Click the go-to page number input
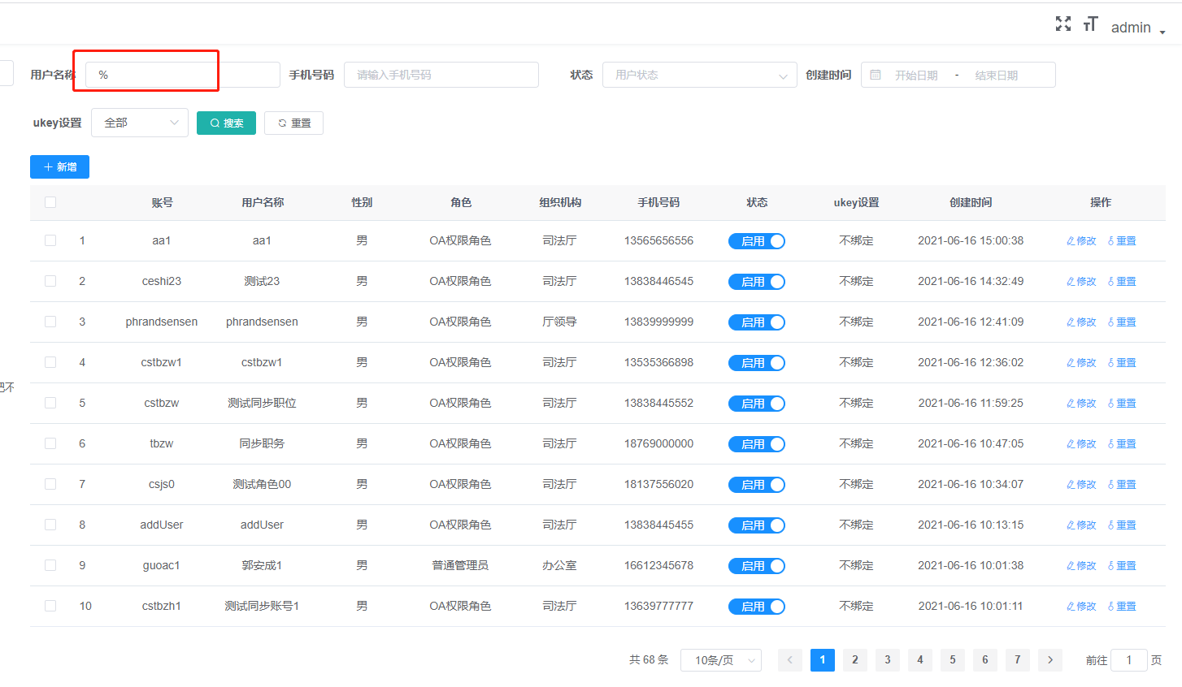Image resolution: width=1182 pixels, height=687 pixels. click(1129, 660)
